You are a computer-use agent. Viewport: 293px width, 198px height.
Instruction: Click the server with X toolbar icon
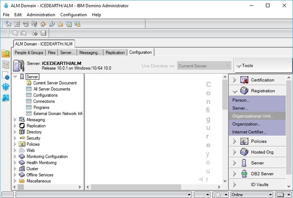pyautogui.click(x=60, y=24)
